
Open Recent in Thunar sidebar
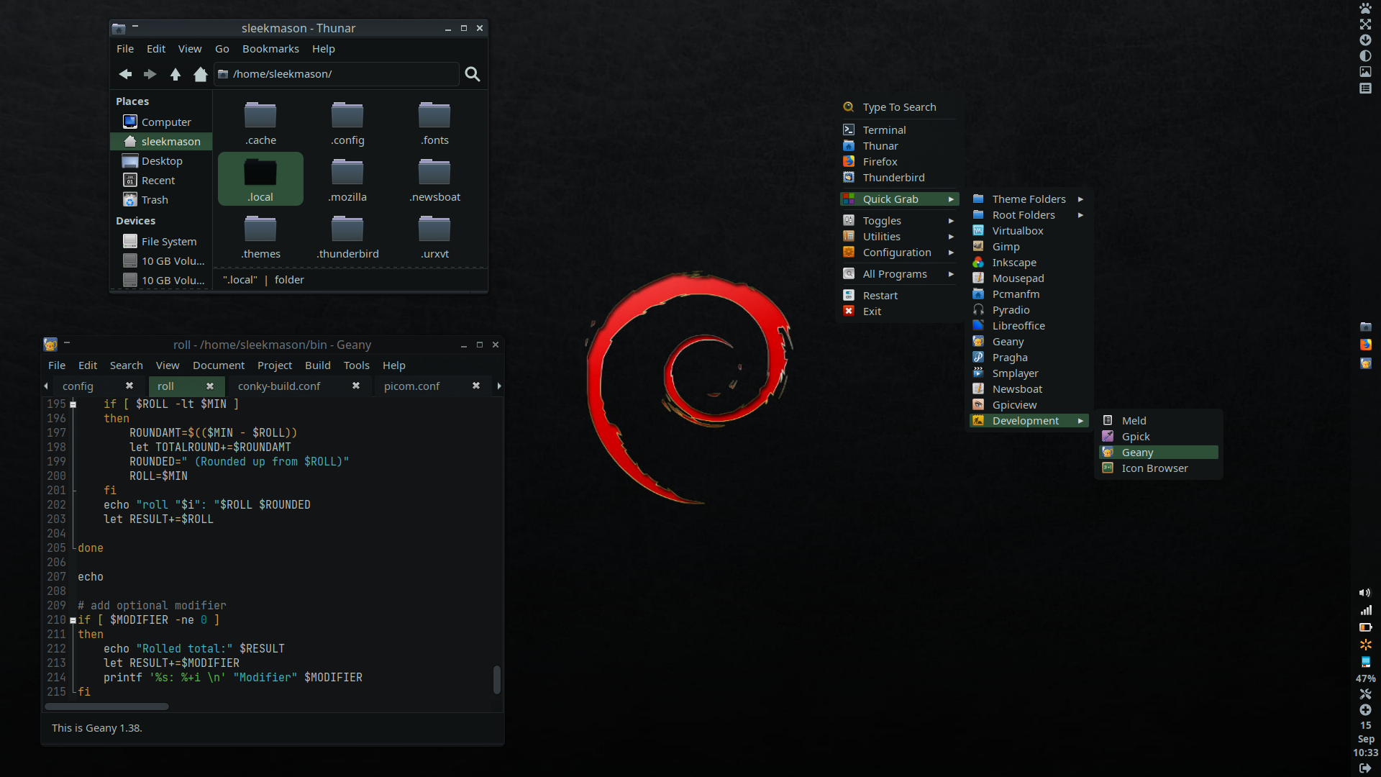(x=161, y=181)
